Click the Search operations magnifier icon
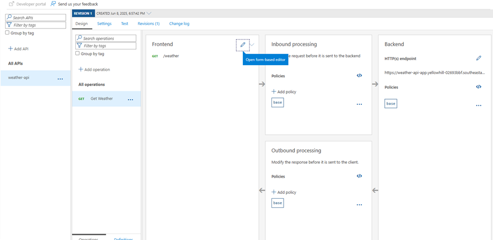 pos(79,38)
